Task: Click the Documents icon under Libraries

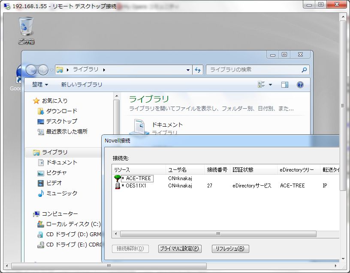Action: coord(41,163)
